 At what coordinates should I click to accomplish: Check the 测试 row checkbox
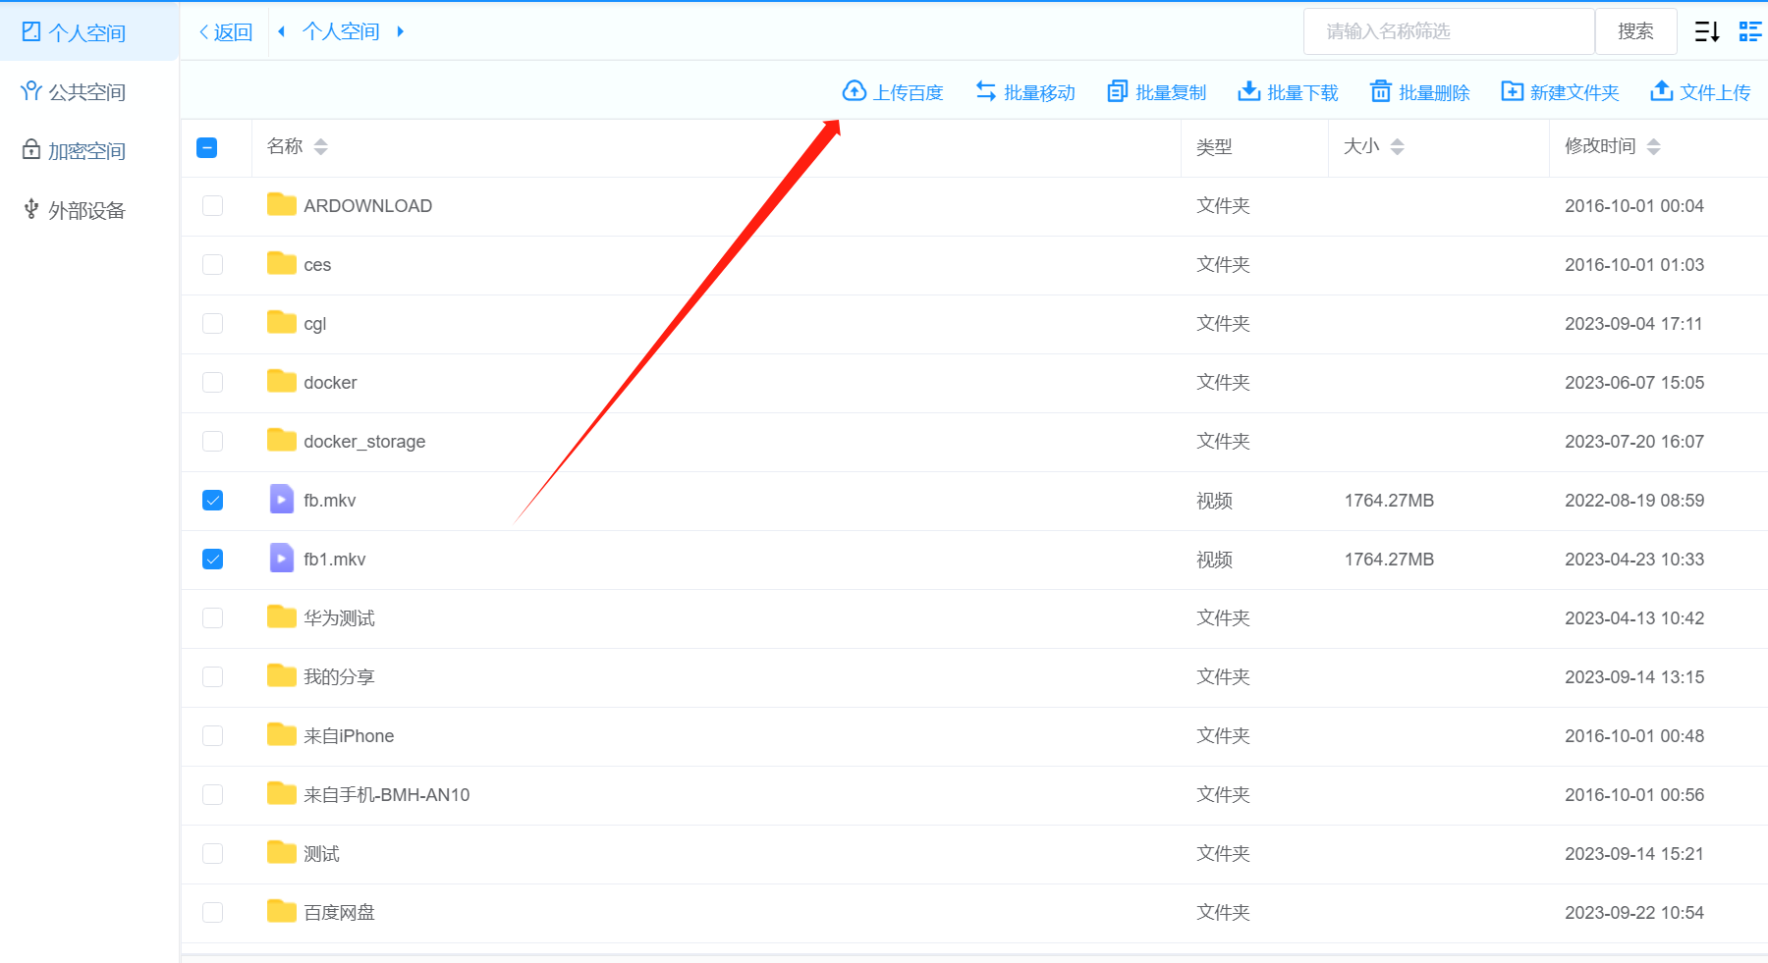[212, 853]
